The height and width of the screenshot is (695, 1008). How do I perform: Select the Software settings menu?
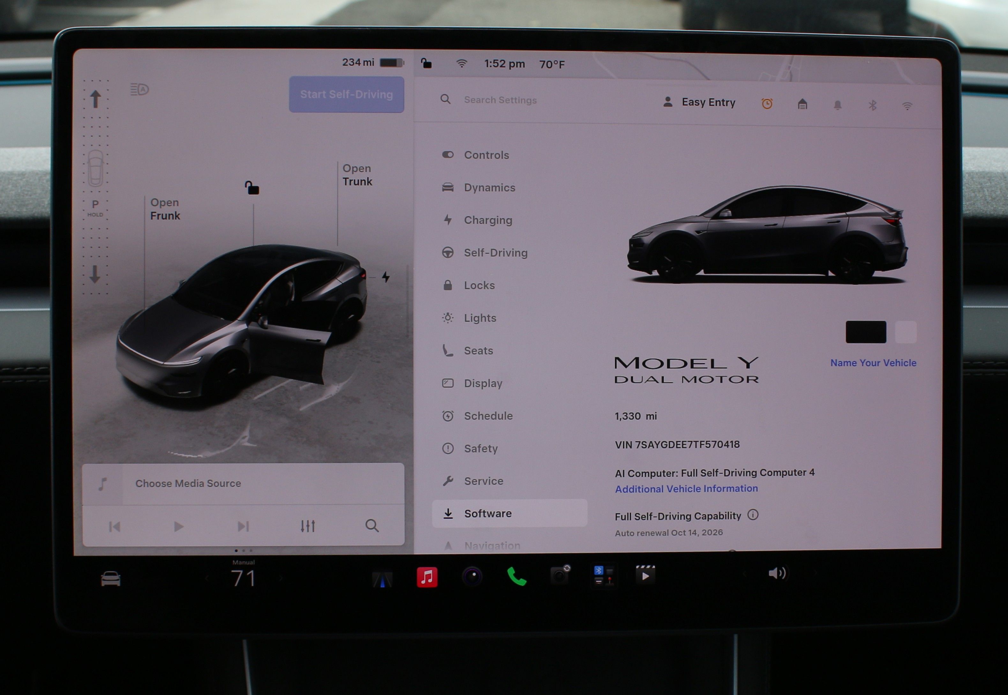click(x=509, y=513)
